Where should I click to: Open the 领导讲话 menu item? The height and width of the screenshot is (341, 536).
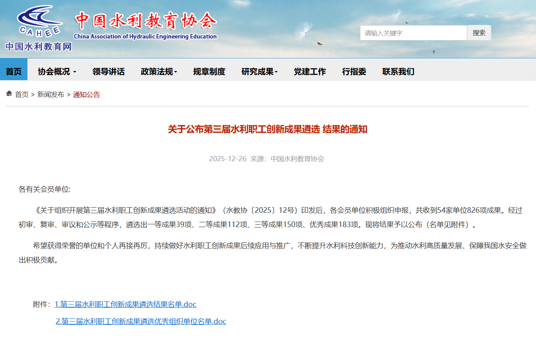pos(108,71)
